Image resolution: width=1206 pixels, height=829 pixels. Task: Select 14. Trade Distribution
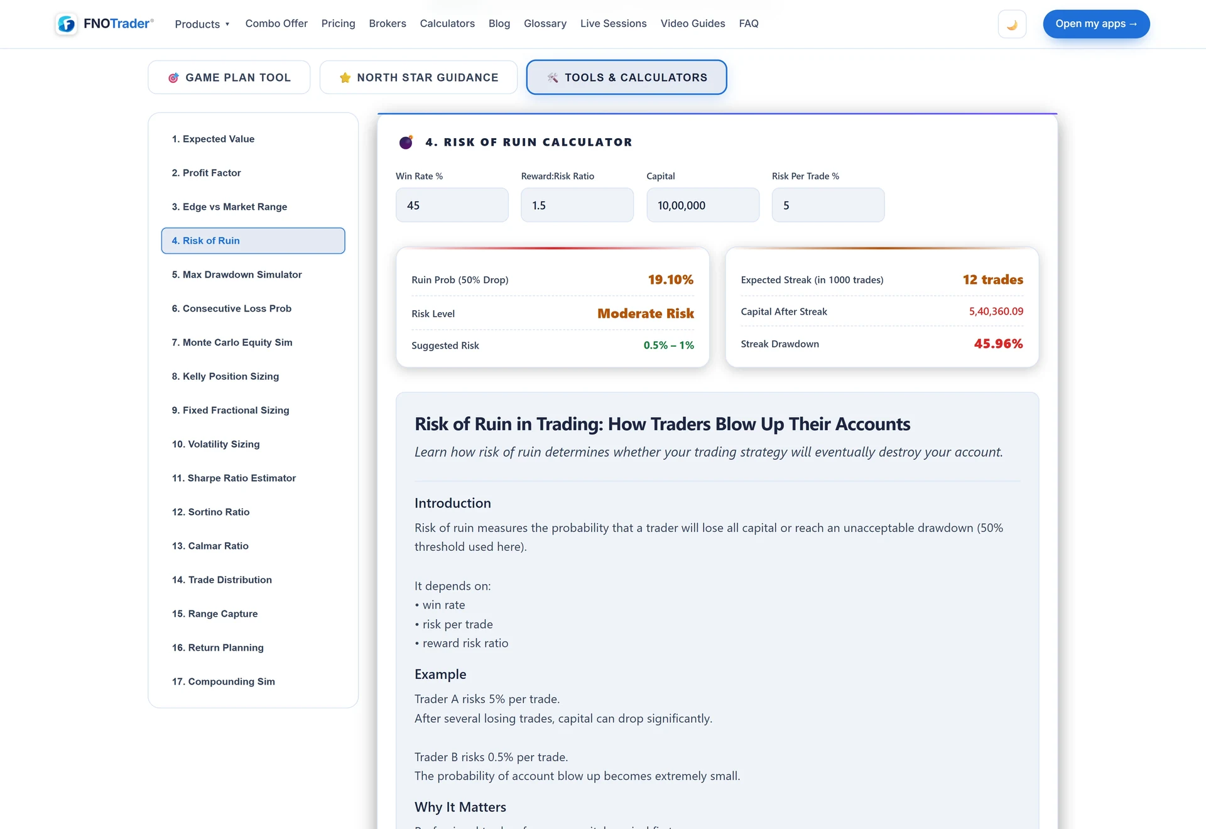tap(253, 580)
